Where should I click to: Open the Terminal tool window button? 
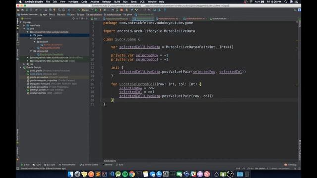point(107,165)
